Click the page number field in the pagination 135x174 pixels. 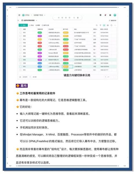click(106, 77)
